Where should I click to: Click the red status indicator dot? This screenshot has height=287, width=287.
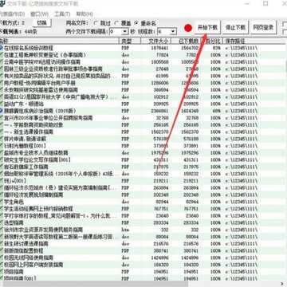(188, 28)
